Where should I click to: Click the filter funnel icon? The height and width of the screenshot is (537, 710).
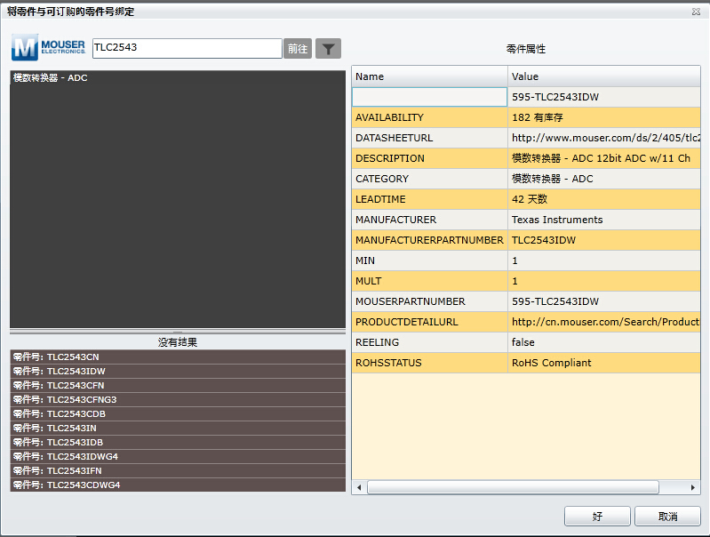[x=328, y=49]
